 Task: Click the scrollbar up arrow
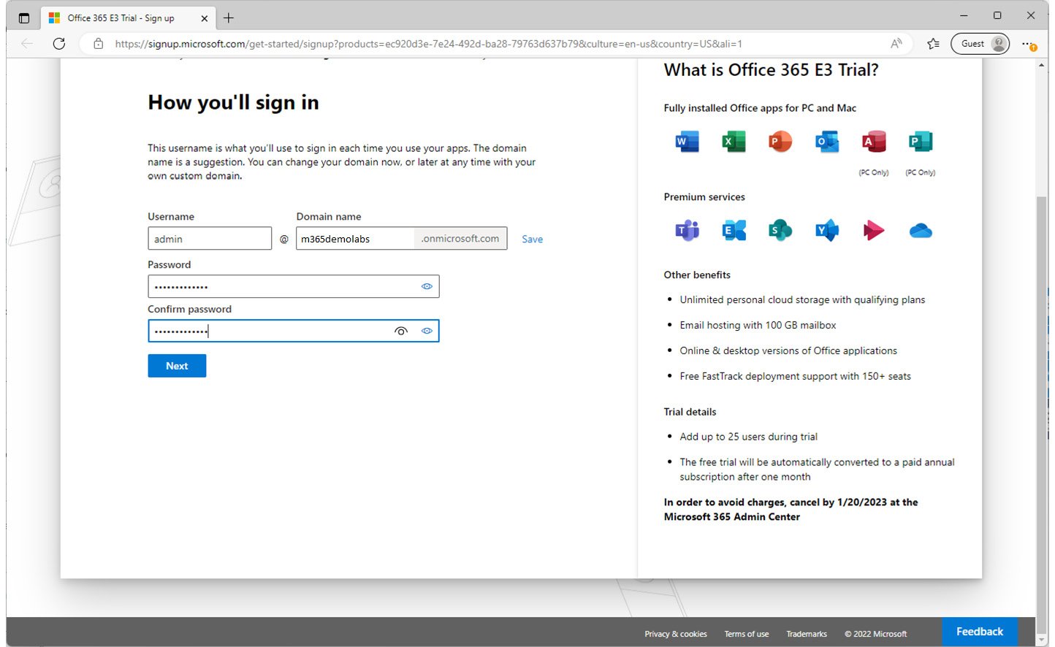(x=1041, y=65)
